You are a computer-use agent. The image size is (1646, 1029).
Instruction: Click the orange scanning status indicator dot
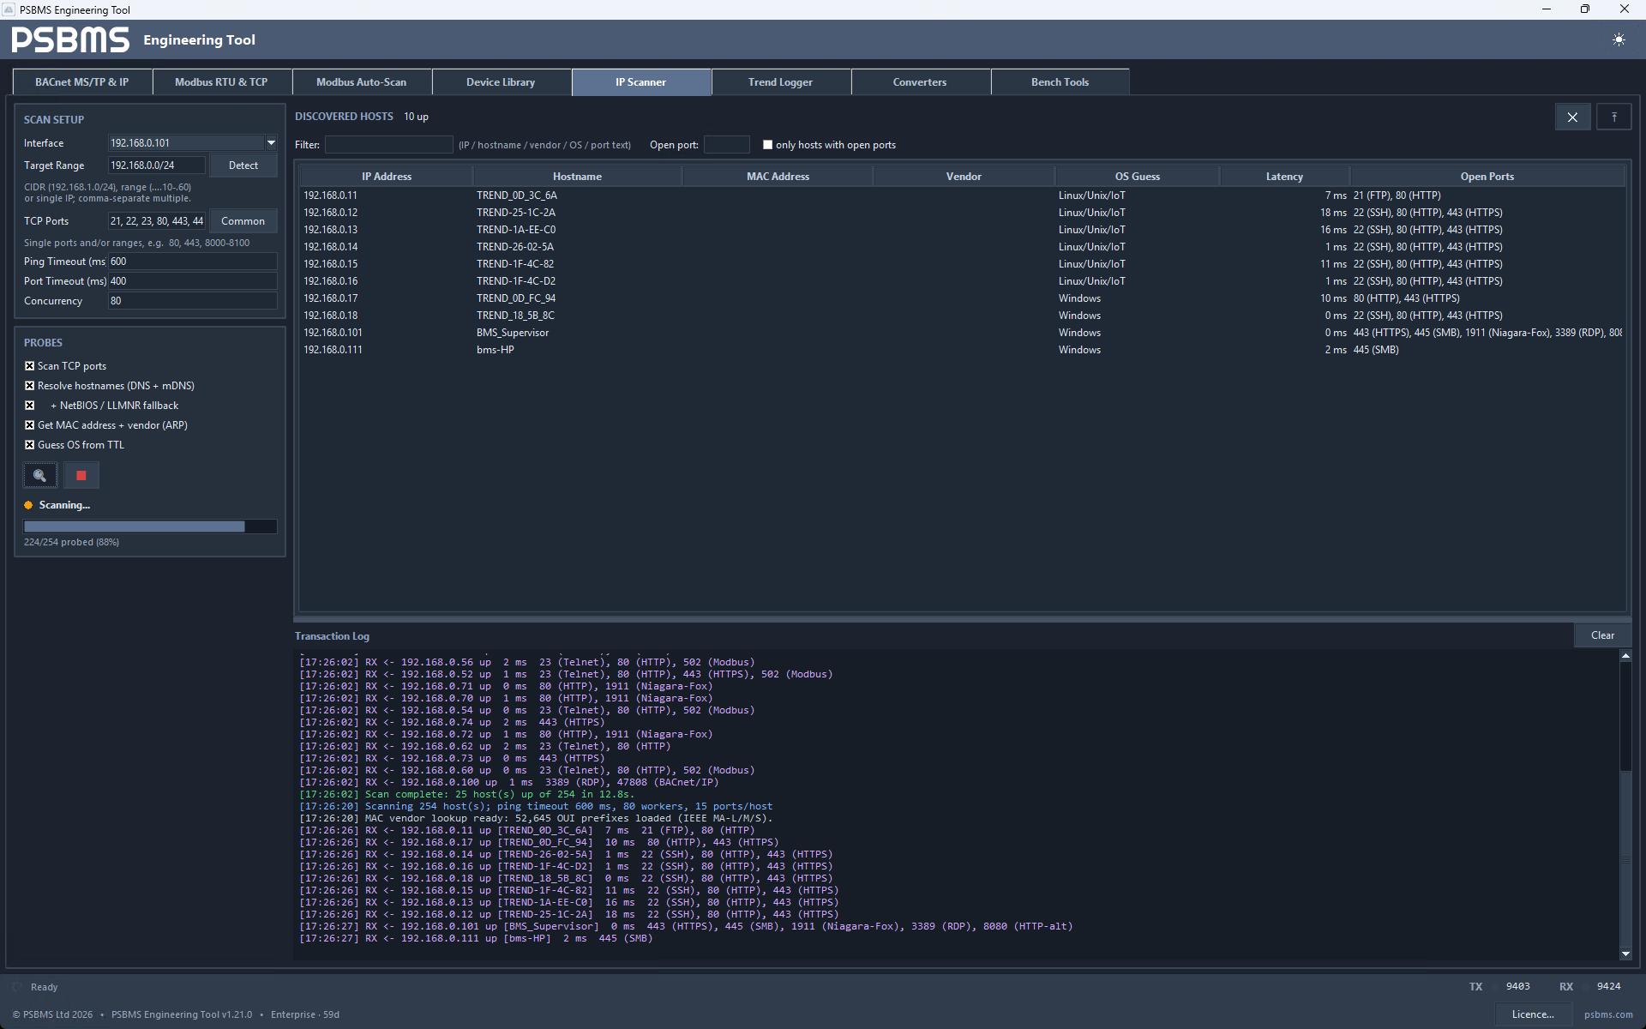28,505
